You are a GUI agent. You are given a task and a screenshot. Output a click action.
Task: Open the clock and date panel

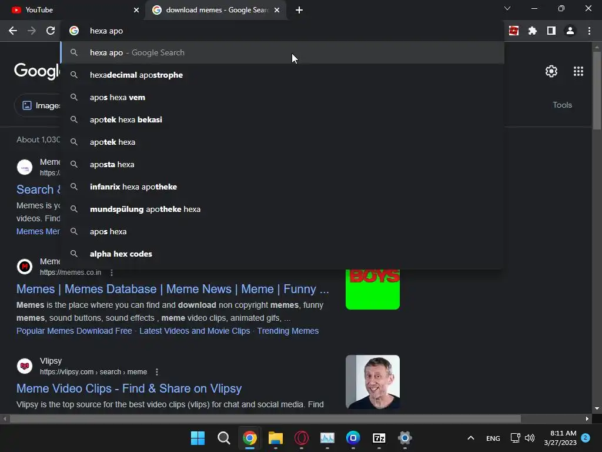click(560, 438)
